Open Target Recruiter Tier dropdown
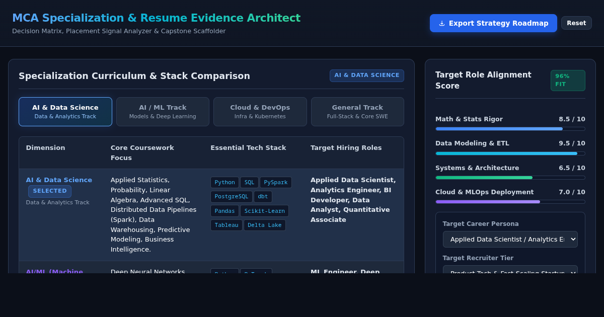 (x=510, y=269)
